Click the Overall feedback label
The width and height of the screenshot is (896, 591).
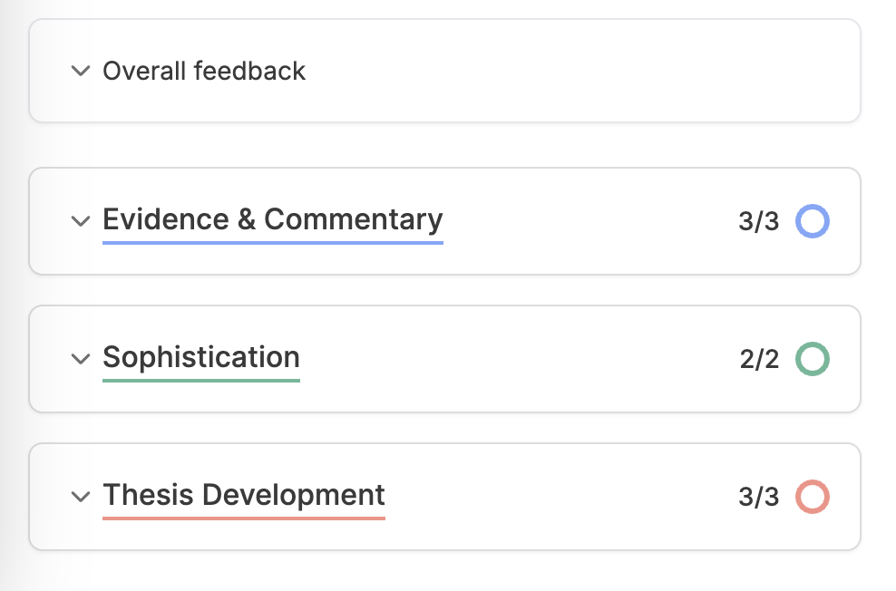[204, 71]
